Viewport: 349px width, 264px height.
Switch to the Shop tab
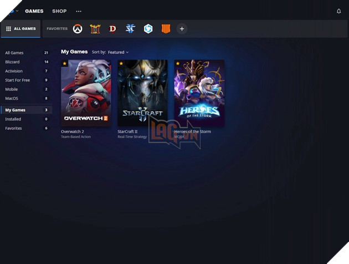tap(59, 11)
